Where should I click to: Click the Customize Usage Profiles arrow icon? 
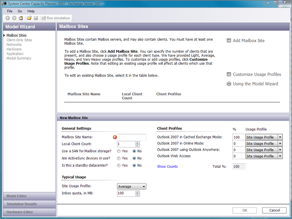click(x=229, y=74)
